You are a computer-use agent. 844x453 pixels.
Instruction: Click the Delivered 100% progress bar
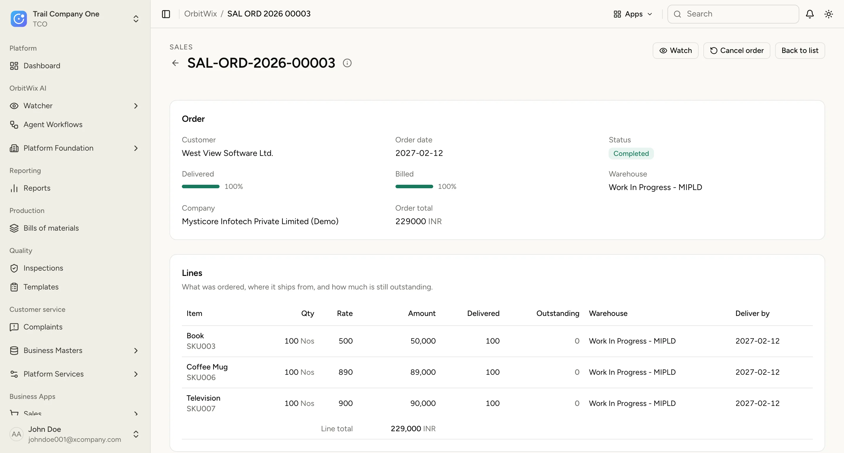point(200,186)
